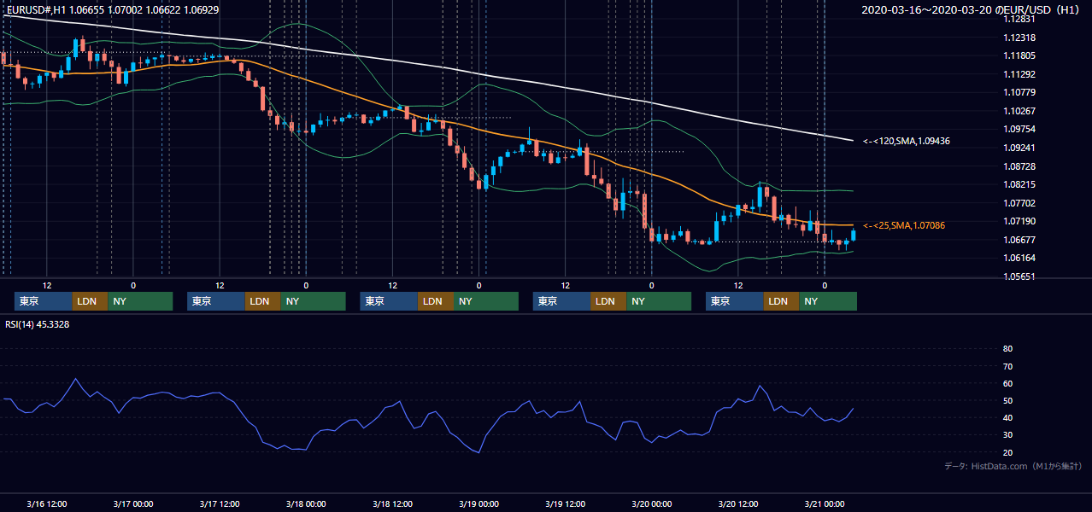
Task: Select RSI scale value 50
Action: [1008, 400]
